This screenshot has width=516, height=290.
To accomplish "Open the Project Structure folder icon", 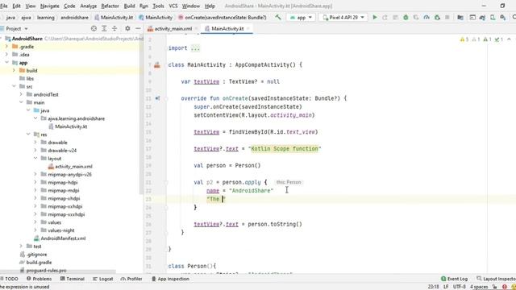I will 460,17.
